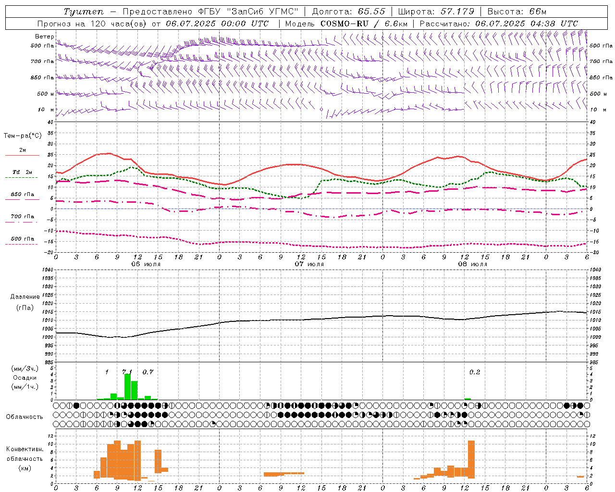Image resolution: width=615 pixels, height=492 pixels.
Task: Click the red "2м" temperature legend line
Action: (x=23, y=156)
